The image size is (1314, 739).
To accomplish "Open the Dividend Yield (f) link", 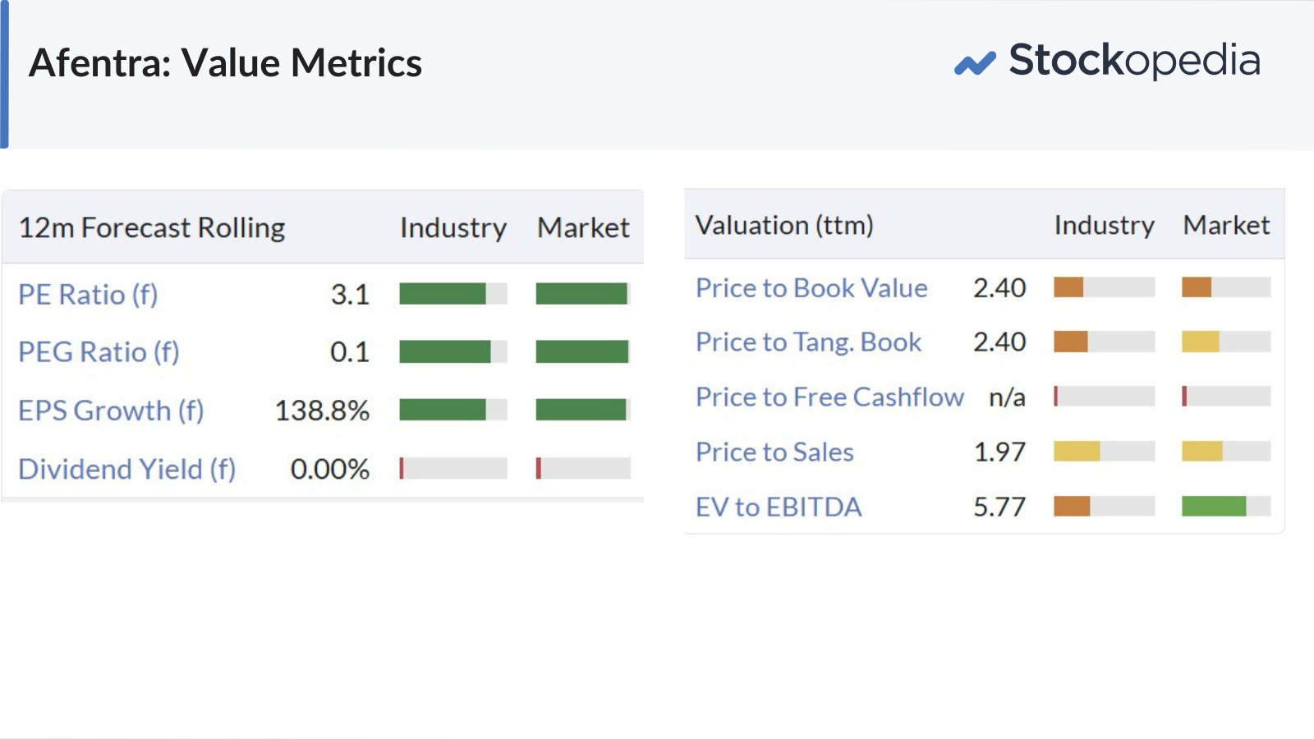I will point(127,469).
